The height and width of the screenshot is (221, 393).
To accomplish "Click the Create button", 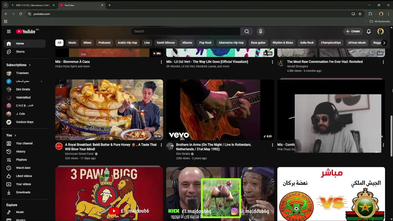I will pyautogui.click(x=352, y=31).
